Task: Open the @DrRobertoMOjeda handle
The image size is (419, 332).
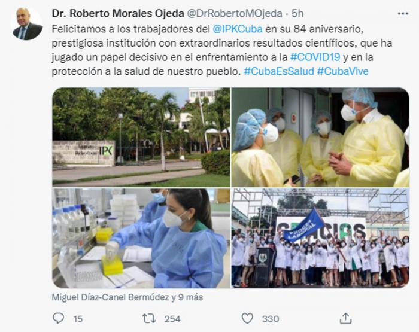Action: point(235,13)
